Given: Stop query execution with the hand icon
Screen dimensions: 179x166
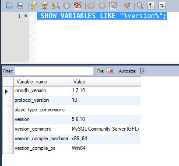Looking at the screenshot, I should tap(67, 6).
